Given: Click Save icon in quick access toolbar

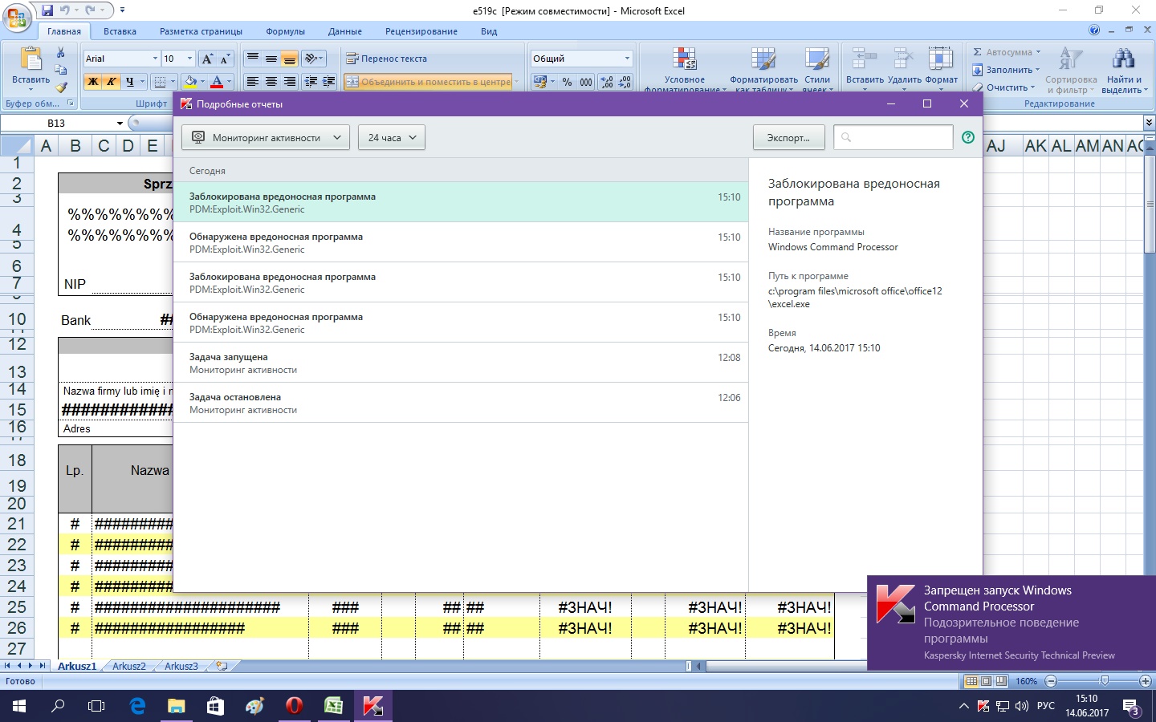Looking at the screenshot, I should [x=48, y=10].
